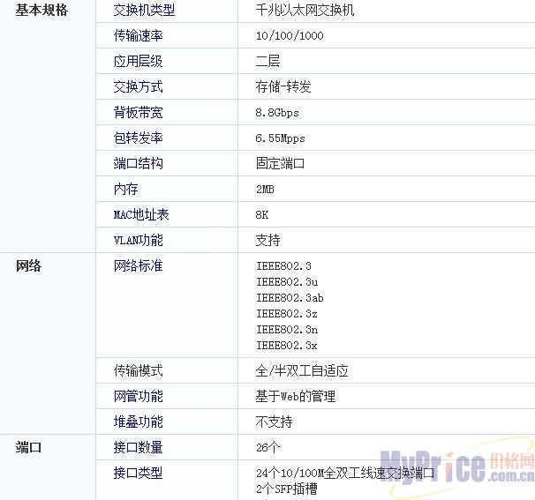Click the 10/100/1000 speed value
This screenshot has width=535, height=500.
290,36
